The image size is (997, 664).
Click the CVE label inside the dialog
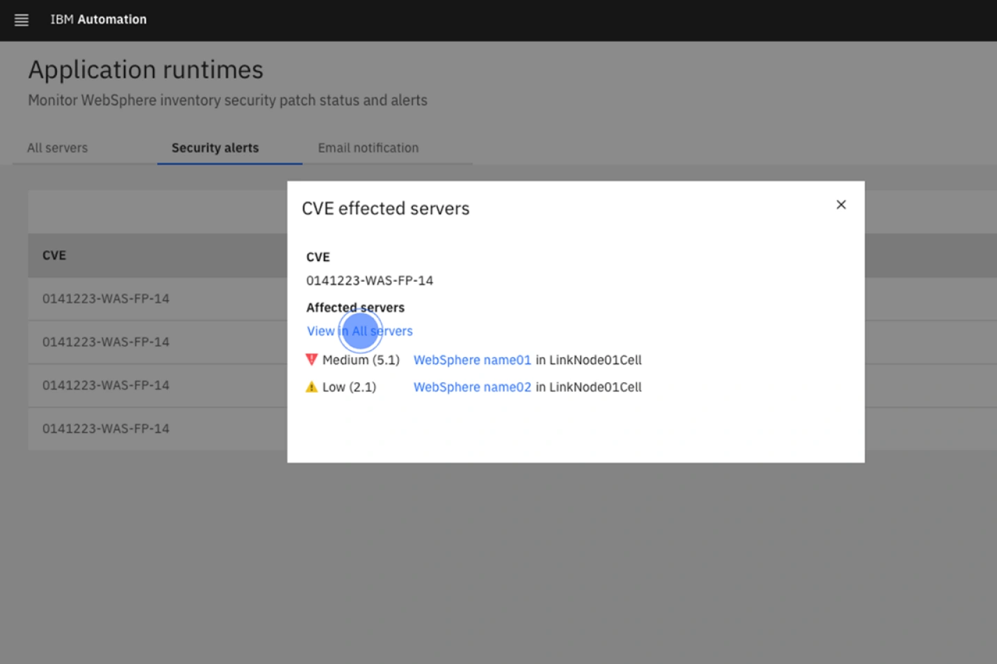[317, 257]
